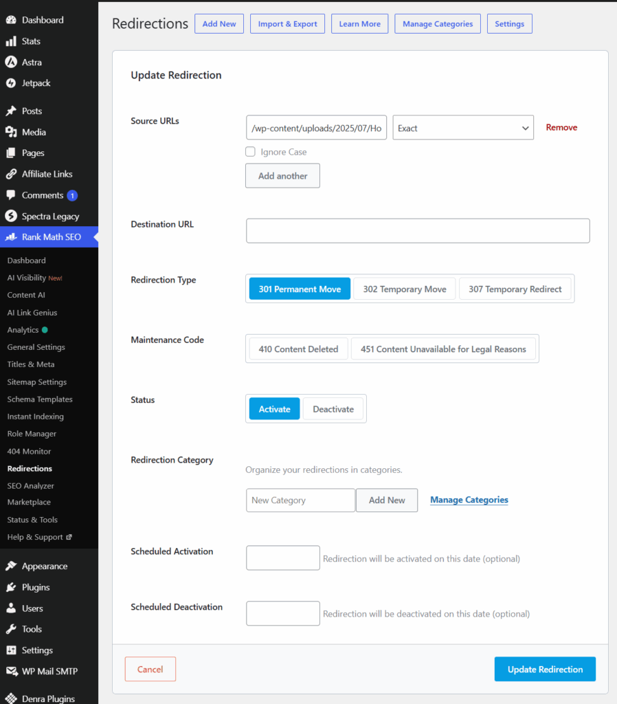The image size is (617, 704).
Task: Click the Scheduled Activation date field
Action: [282, 558]
